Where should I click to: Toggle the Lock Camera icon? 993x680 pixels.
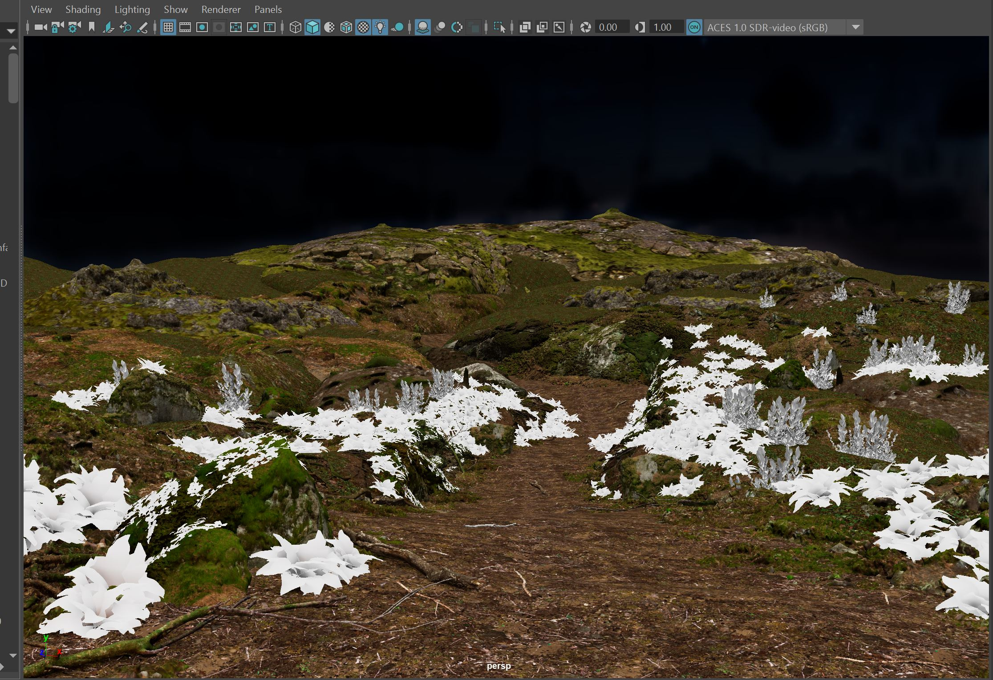[57, 28]
